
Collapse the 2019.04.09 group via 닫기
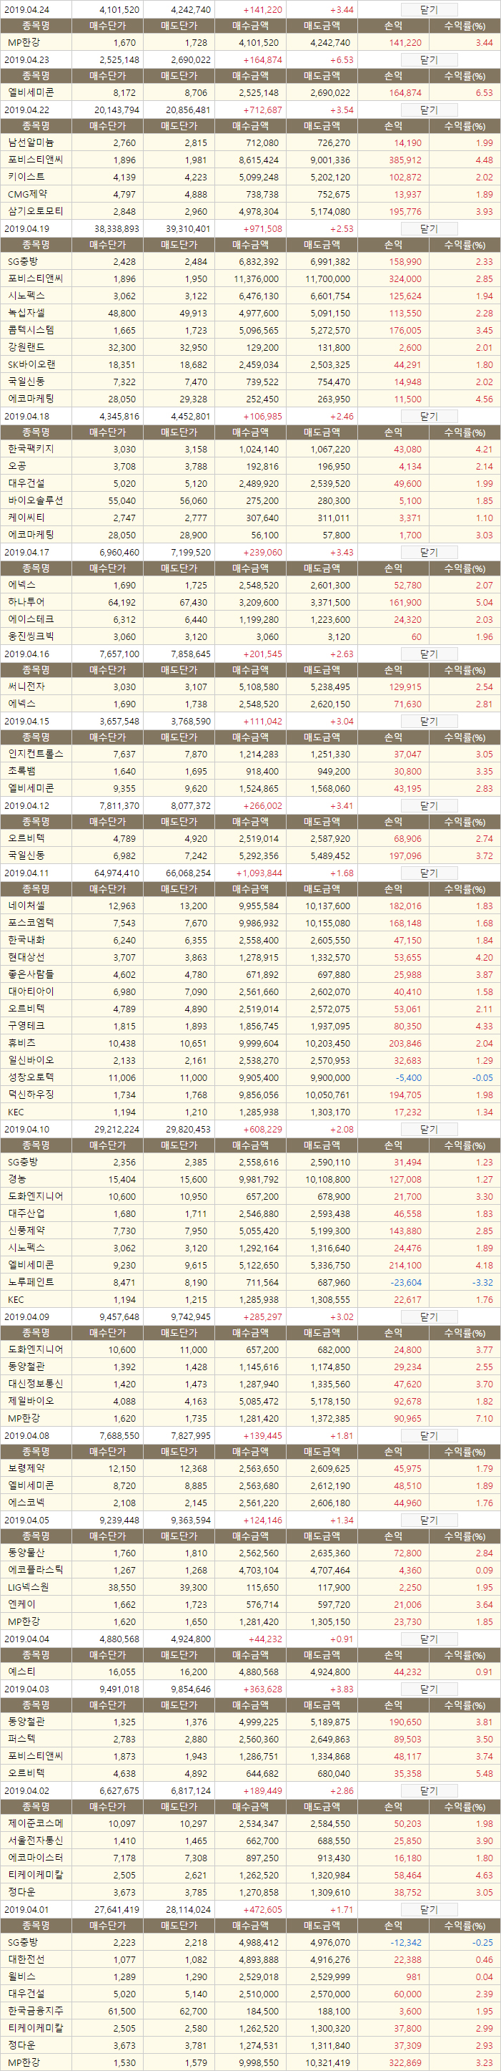point(429,1317)
